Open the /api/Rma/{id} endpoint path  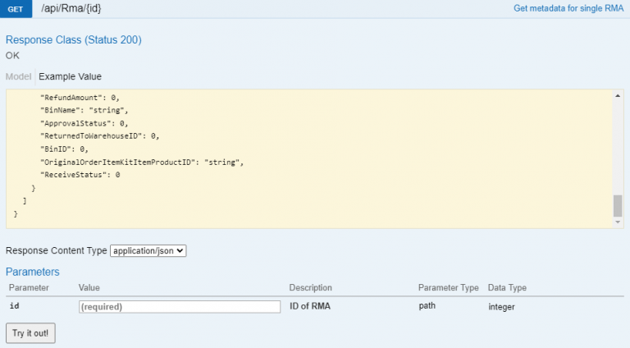pyautogui.click(x=71, y=8)
